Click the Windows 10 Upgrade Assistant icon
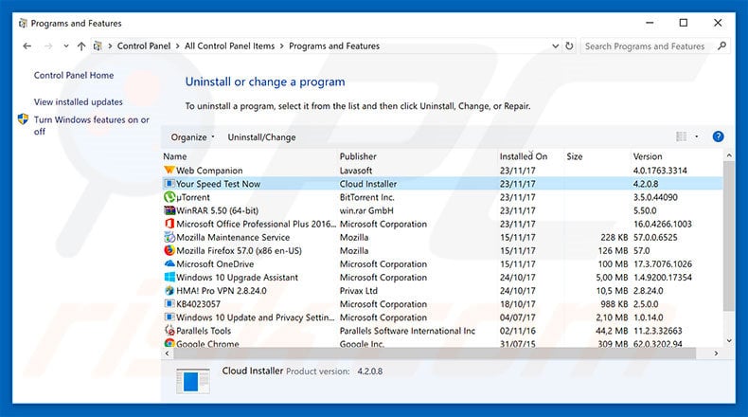748x417 pixels. click(169, 277)
